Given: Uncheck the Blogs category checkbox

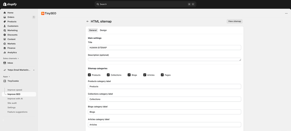Looking at the screenshot, I should [x=129, y=75].
